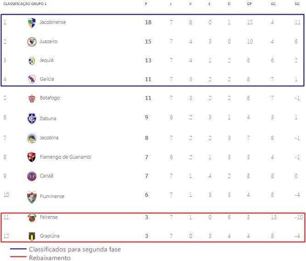Click the Flamengo de Guanambi crest

[32, 157]
